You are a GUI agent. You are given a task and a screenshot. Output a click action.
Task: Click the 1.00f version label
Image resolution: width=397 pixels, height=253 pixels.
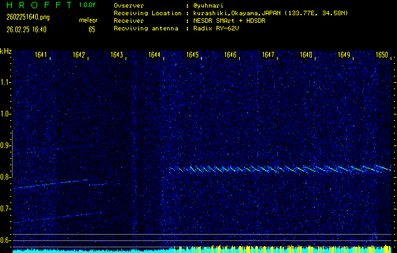coord(87,5)
